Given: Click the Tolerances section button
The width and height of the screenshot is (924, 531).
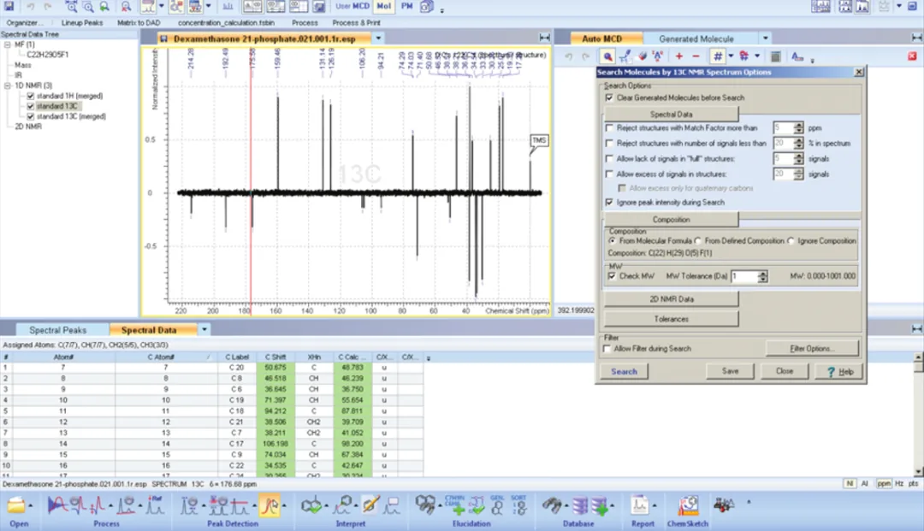Looking at the screenshot, I should (672, 319).
